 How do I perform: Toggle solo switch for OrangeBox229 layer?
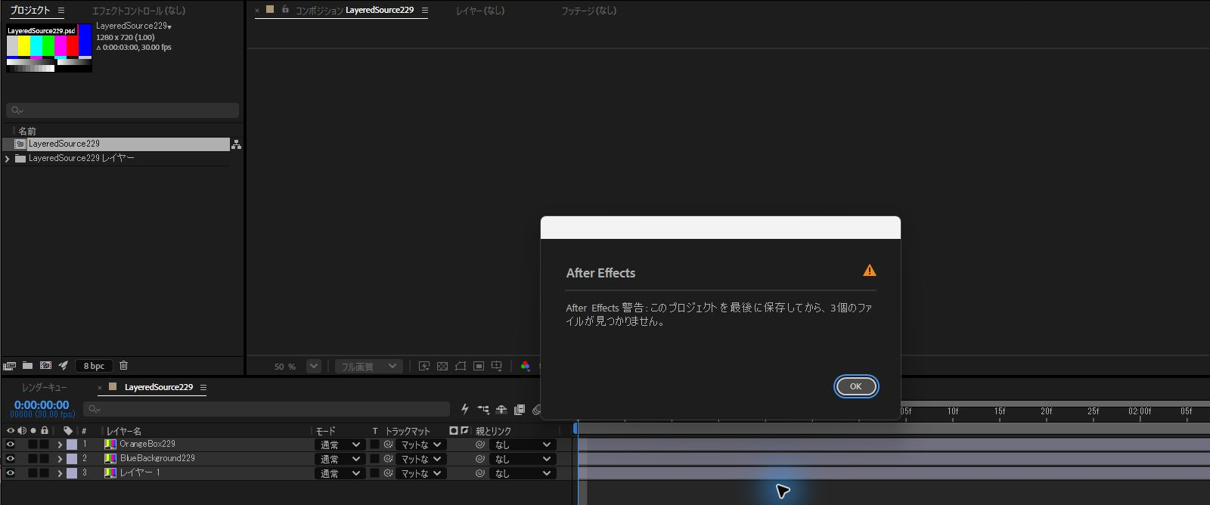click(x=33, y=445)
